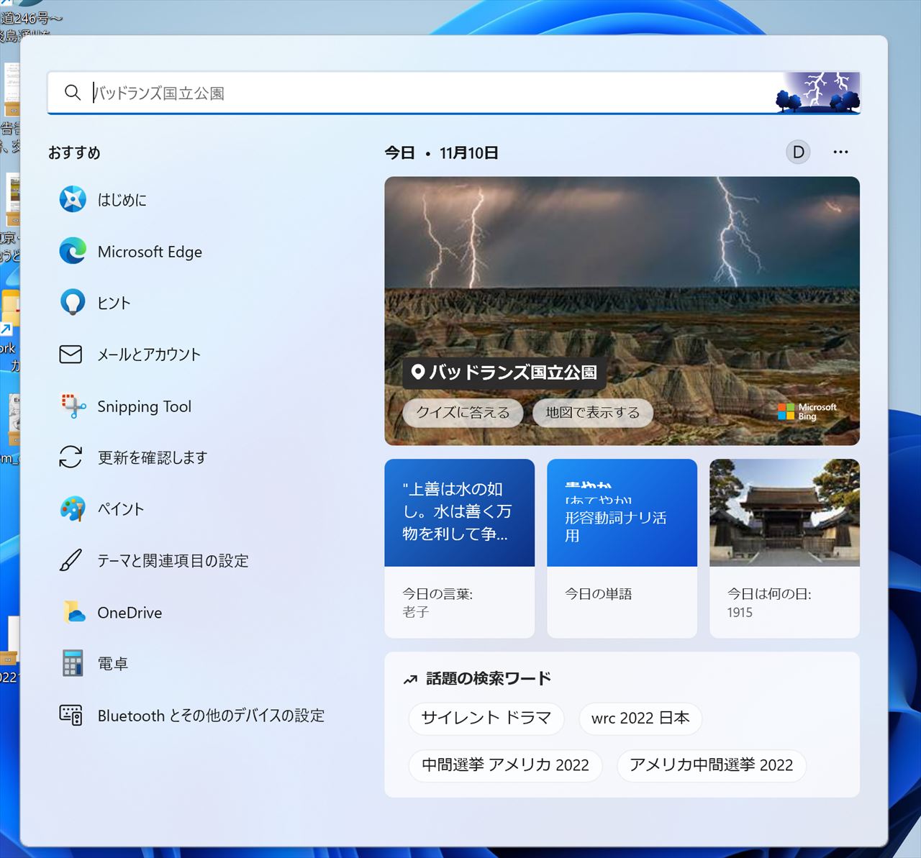Screen dimensions: 921x858
Task: Click the 話題の検索ワード heading text
Action: (489, 678)
